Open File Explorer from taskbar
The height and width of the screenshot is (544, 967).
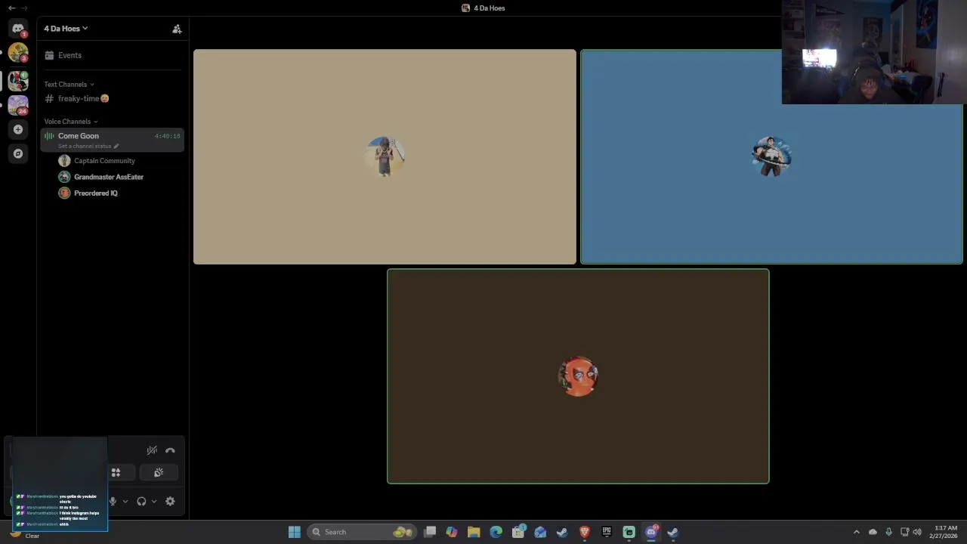click(474, 532)
